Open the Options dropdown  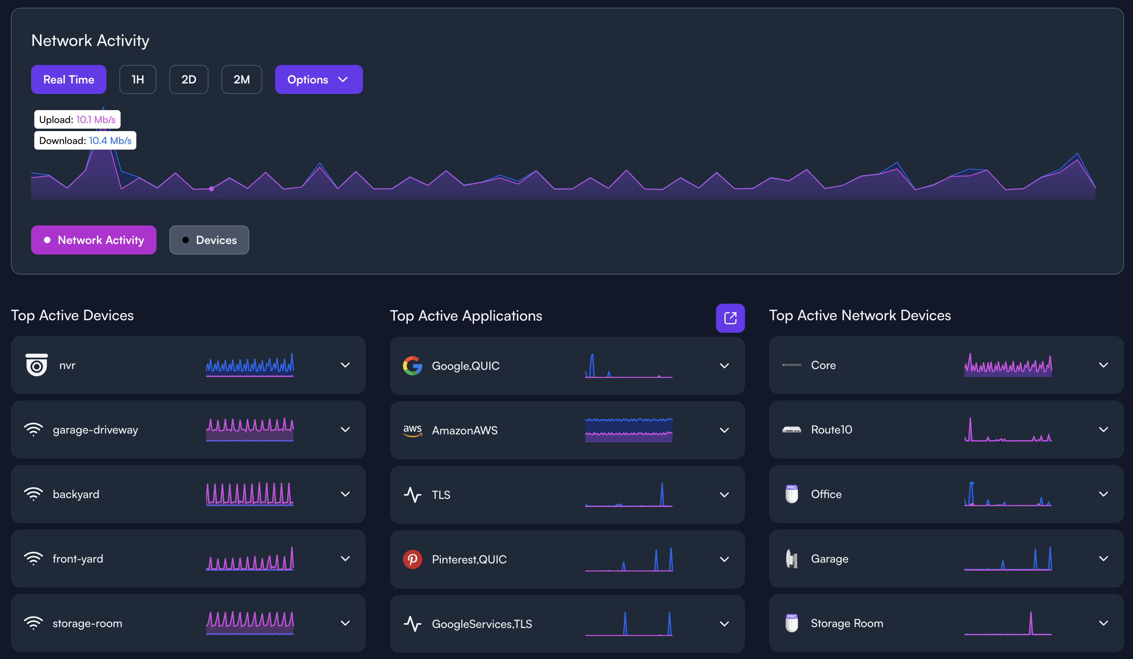point(318,79)
